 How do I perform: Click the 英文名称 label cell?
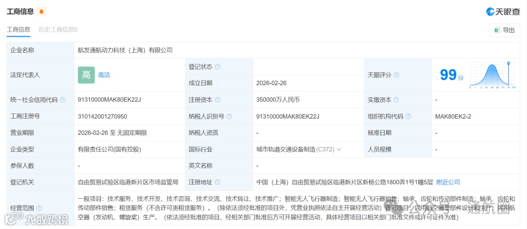219,166
